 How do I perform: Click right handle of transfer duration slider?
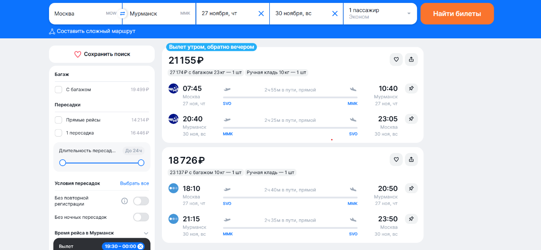click(x=141, y=163)
